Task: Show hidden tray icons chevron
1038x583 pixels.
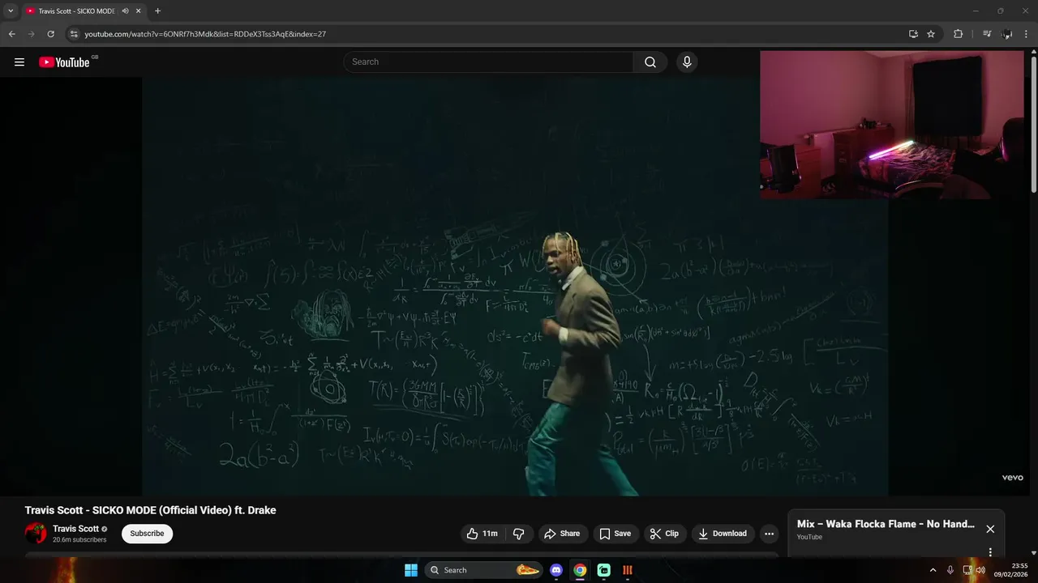Action: tap(933, 570)
